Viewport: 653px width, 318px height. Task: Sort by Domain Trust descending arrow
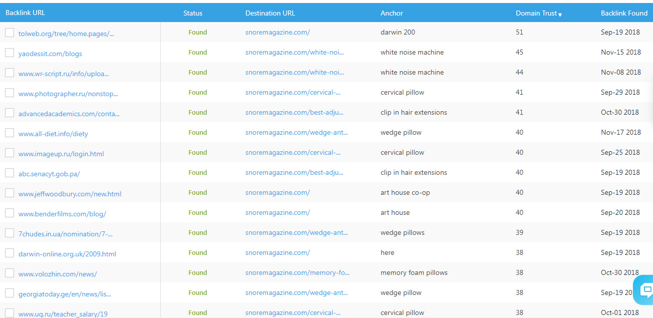[x=560, y=15]
